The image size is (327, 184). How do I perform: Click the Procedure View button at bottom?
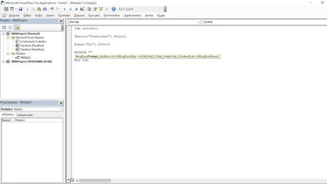click(68, 180)
